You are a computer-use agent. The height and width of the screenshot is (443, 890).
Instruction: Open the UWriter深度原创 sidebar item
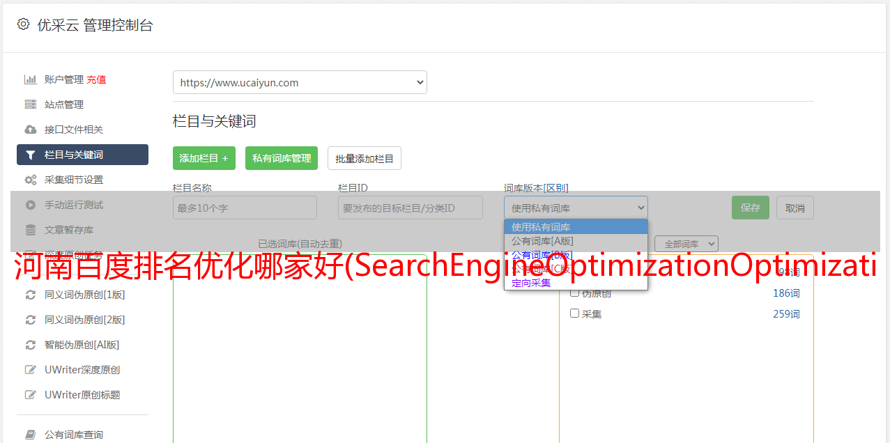82,370
